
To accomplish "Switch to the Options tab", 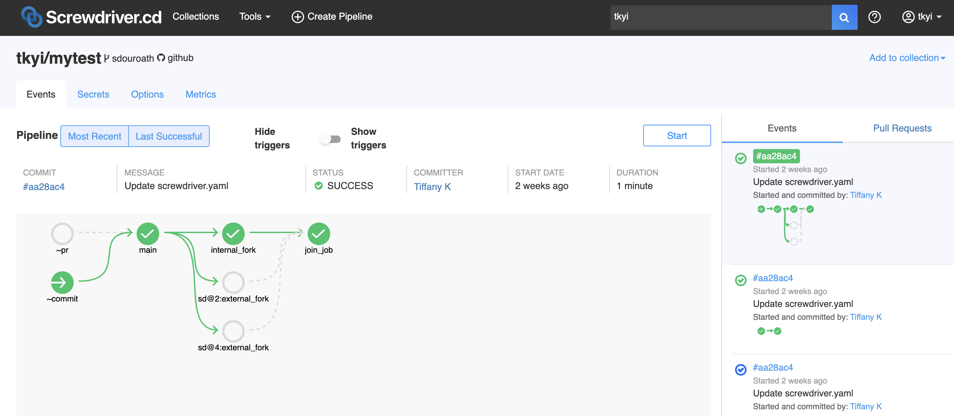I will click(x=147, y=94).
